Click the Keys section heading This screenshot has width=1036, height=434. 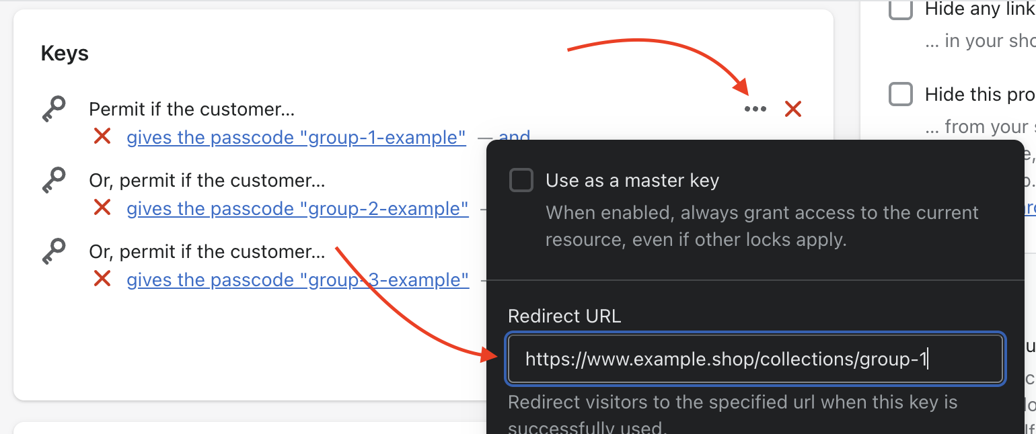point(65,53)
